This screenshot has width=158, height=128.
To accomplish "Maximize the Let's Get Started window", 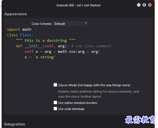I will [x=144, y=5].
